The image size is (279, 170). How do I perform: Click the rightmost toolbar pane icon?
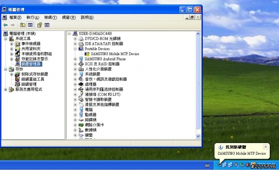click(x=47, y=25)
